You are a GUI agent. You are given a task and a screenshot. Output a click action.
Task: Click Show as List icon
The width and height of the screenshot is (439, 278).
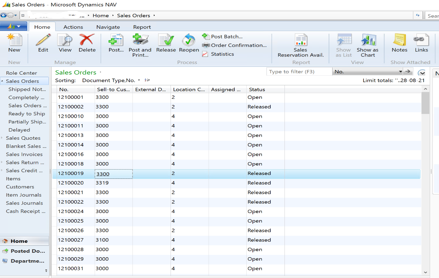point(344,40)
